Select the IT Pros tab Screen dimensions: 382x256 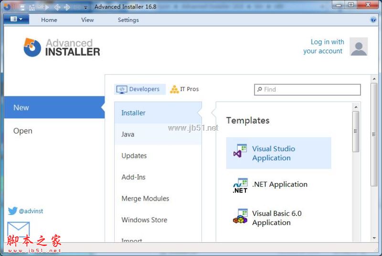click(184, 89)
